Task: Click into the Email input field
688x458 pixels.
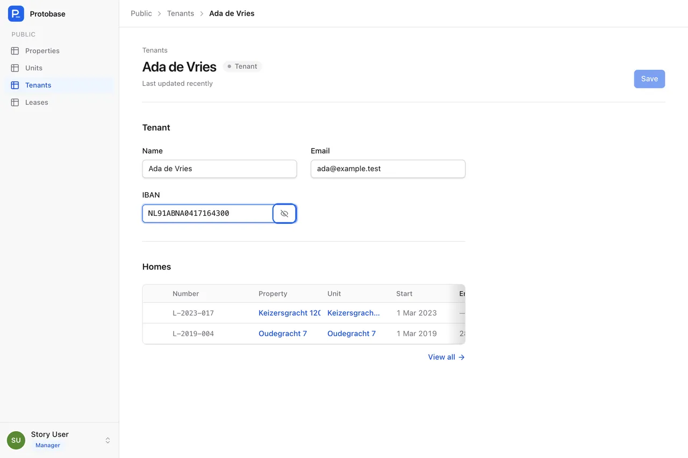Action: point(388,169)
